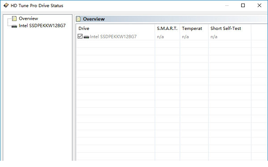Maximize the HD Tune Pro window
This screenshot has height=167, width=268.
pyautogui.click(x=243, y=5)
